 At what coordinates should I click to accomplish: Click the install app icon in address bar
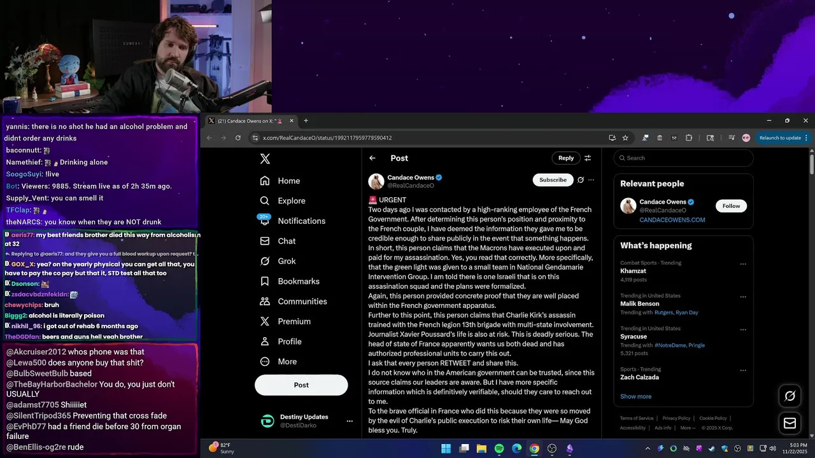(x=612, y=138)
